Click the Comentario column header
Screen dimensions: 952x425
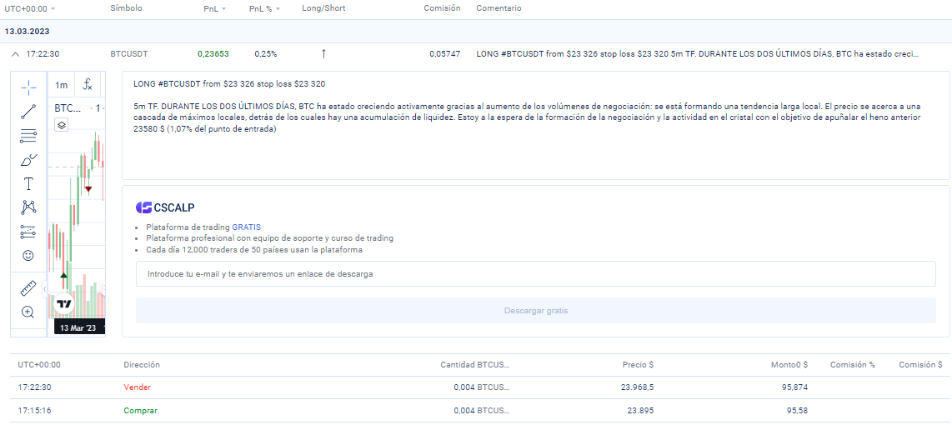pyautogui.click(x=499, y=8)
